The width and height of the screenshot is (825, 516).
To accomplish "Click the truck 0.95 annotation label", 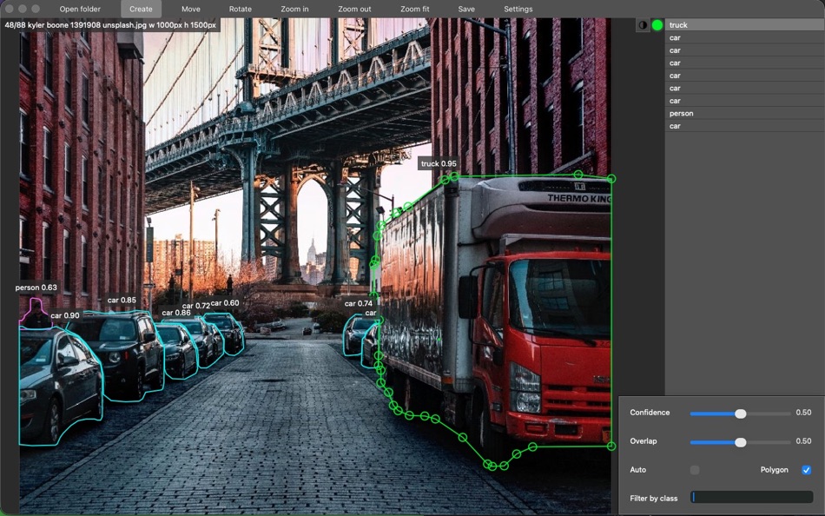I will coord(439,164).
